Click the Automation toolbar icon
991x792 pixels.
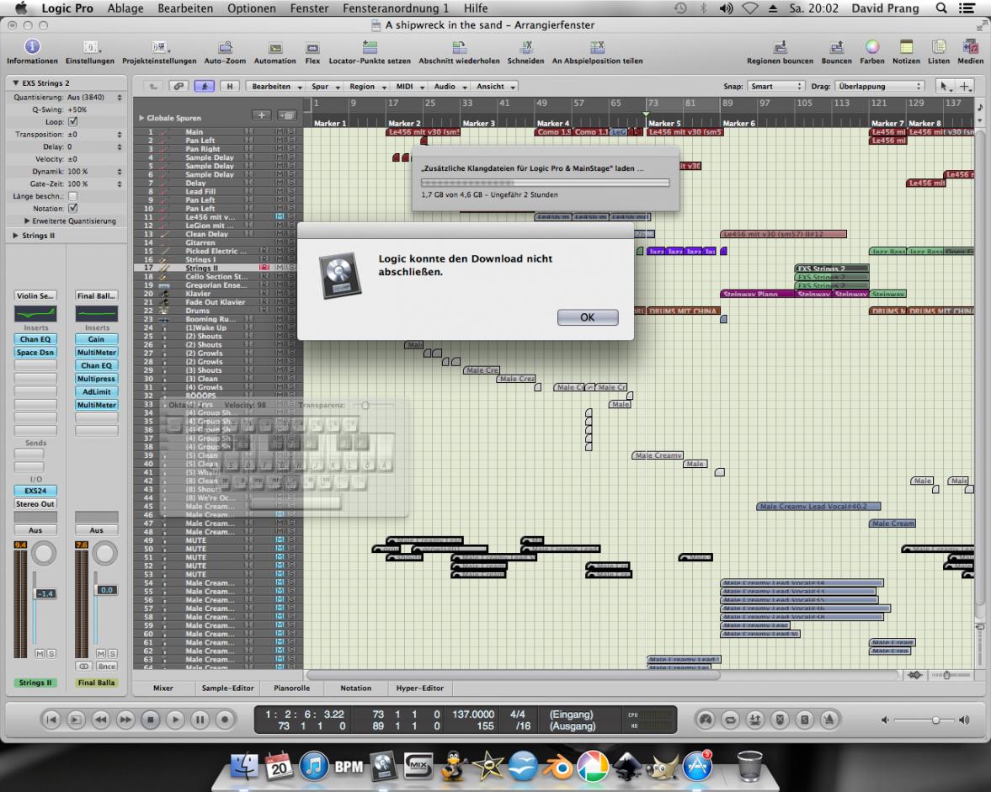pos(275,48)
